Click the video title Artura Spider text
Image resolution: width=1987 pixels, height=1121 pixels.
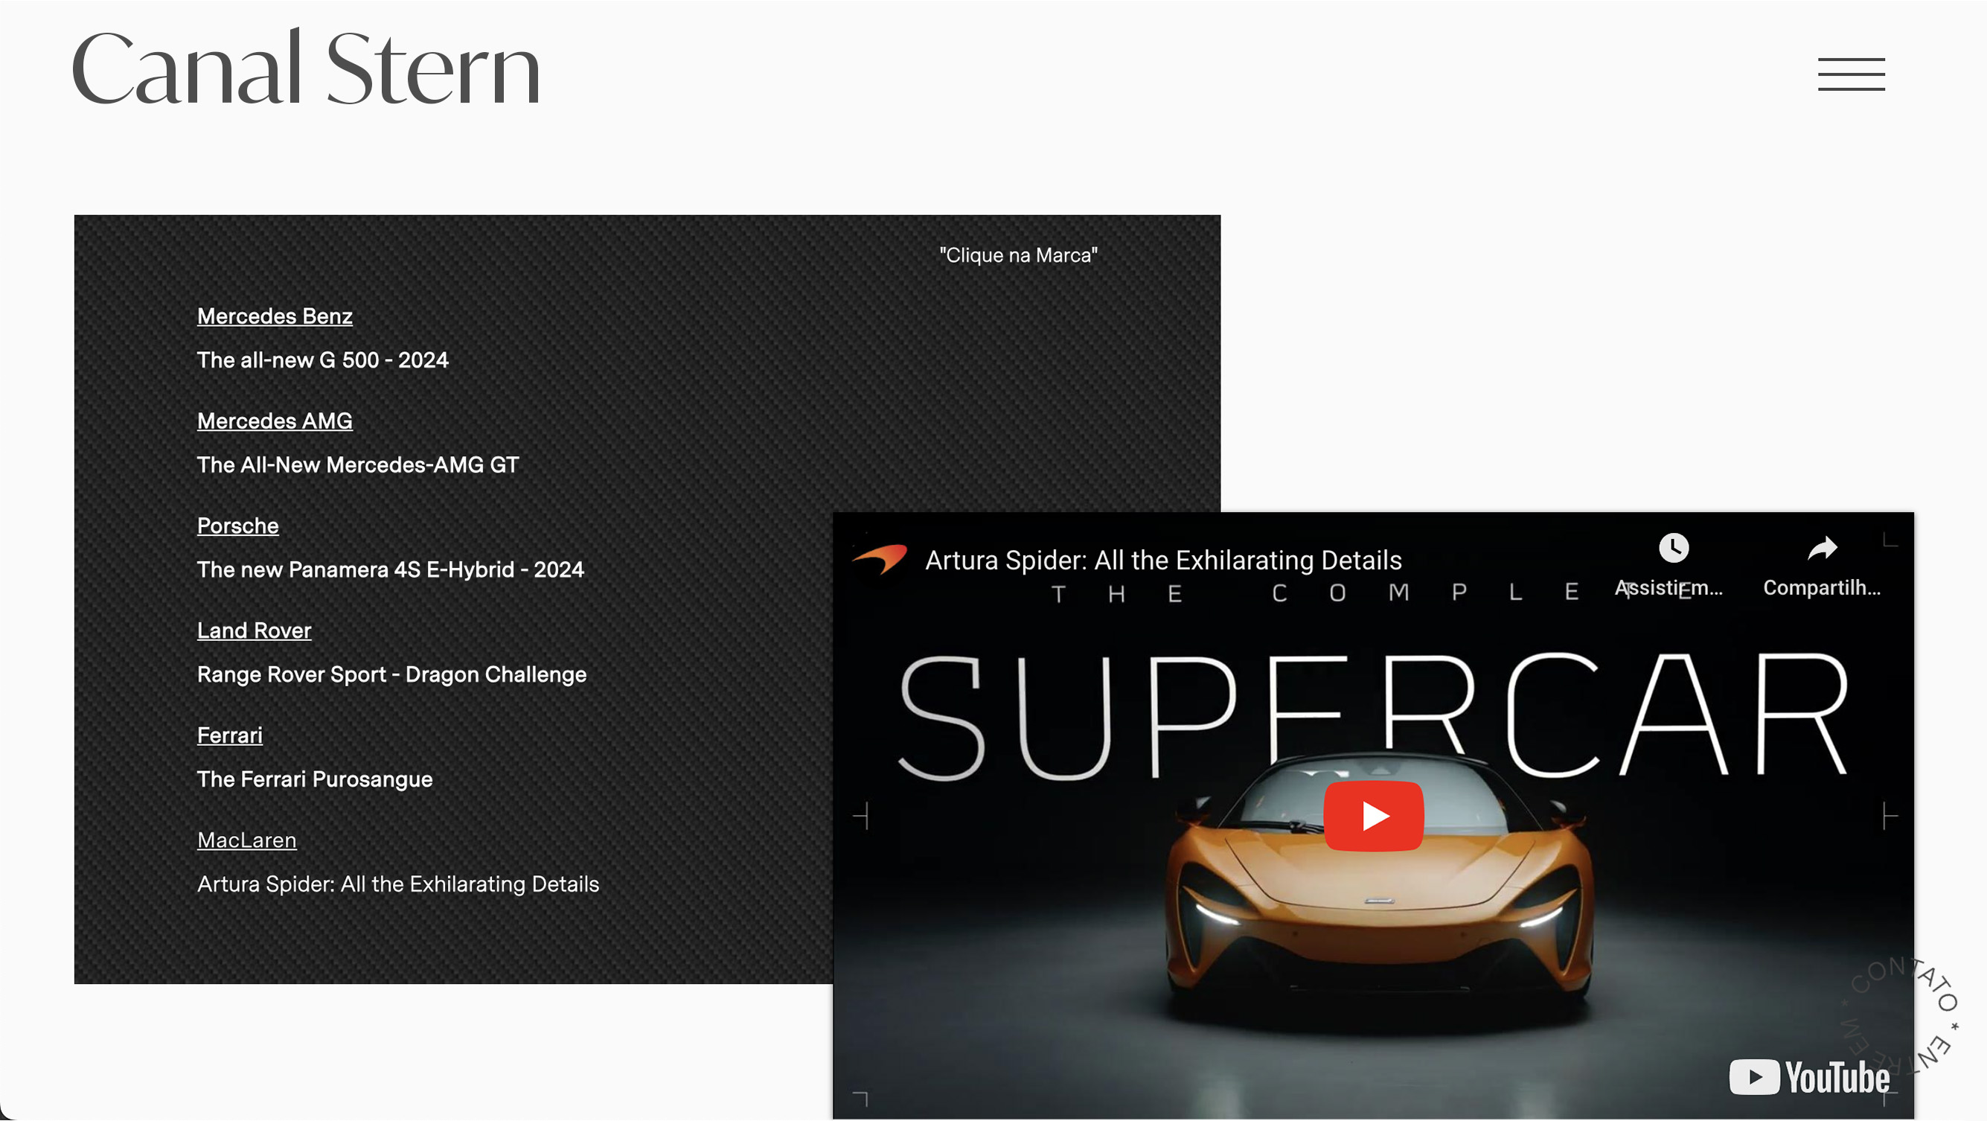coord(1163,560)
